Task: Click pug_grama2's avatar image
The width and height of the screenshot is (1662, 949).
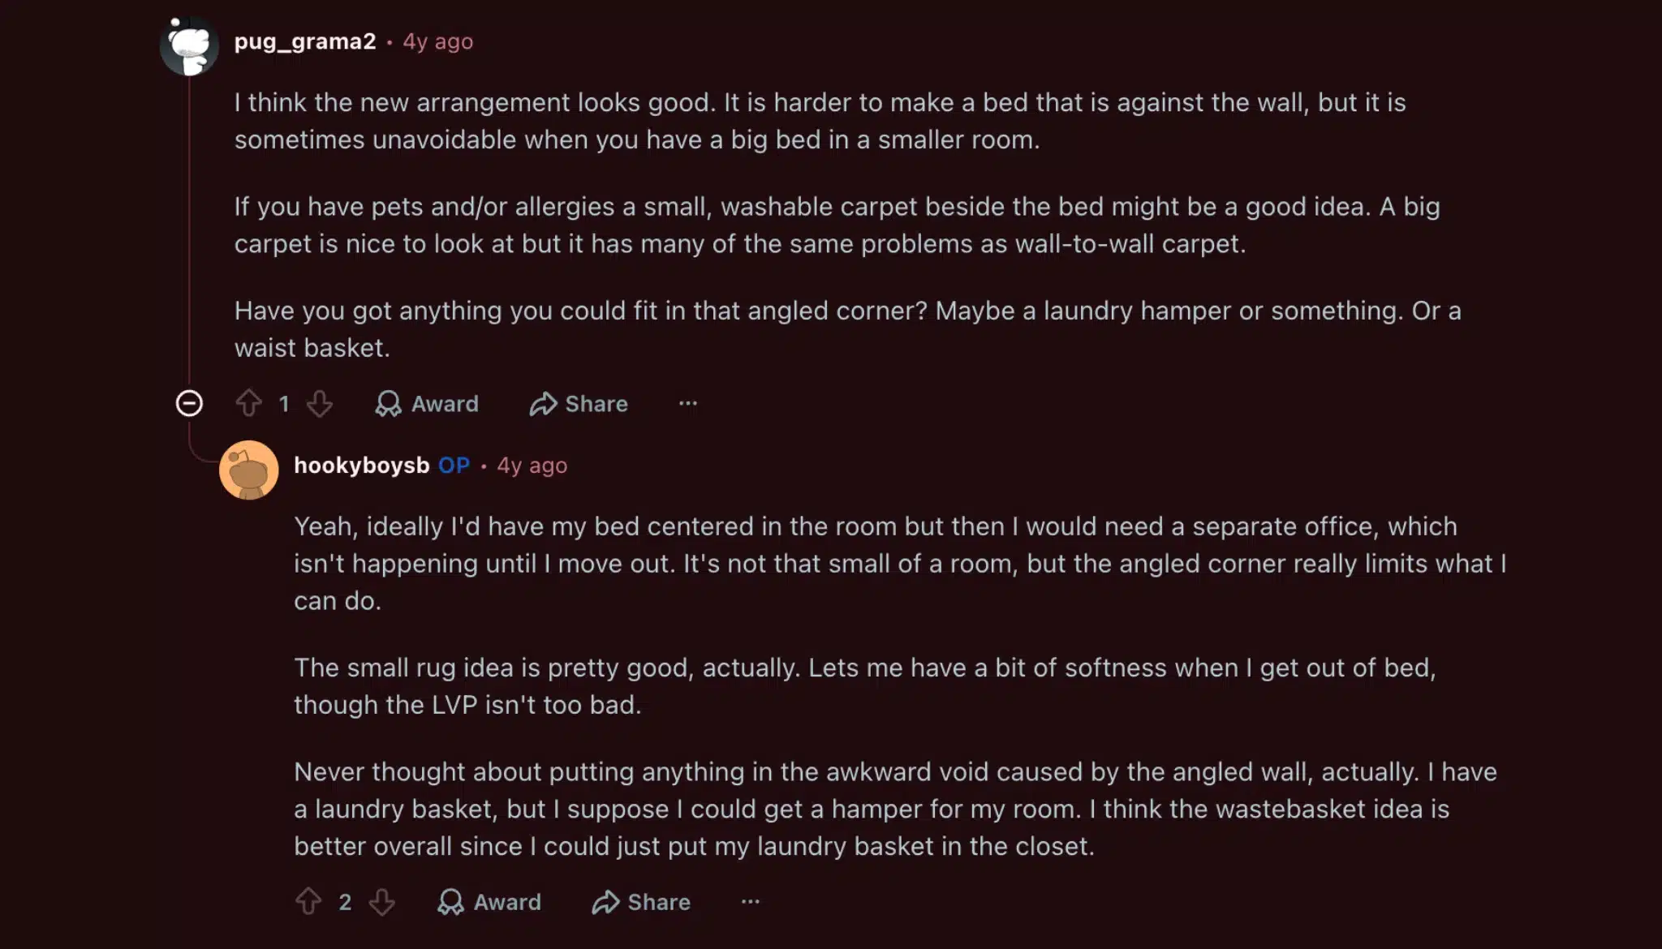Action: [x=189, y=46]
